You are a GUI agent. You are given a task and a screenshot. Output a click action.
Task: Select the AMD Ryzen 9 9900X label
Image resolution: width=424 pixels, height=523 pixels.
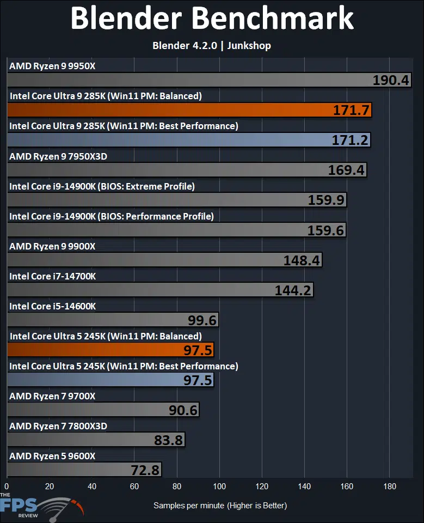pyautogui.click(x=52, y=246)
